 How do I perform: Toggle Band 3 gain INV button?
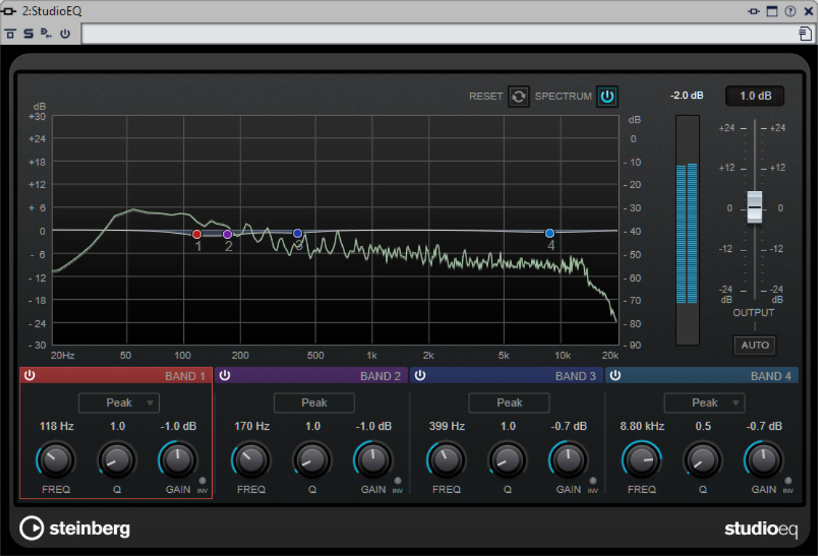[x=593, y=481]
